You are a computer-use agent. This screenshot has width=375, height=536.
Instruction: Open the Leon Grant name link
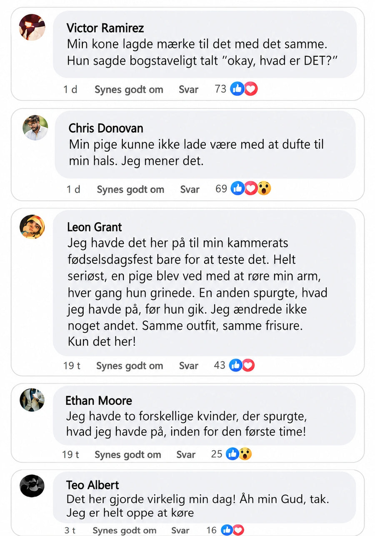tap(95, 227)
